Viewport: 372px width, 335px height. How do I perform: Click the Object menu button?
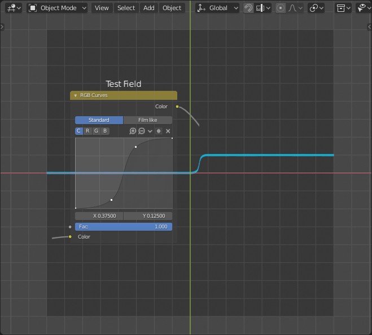pos(172,8)
